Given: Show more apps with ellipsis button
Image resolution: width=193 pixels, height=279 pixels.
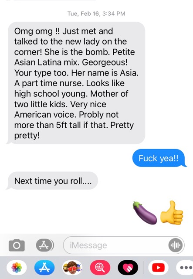Looking at the screenshot, I should coord(185,267).
